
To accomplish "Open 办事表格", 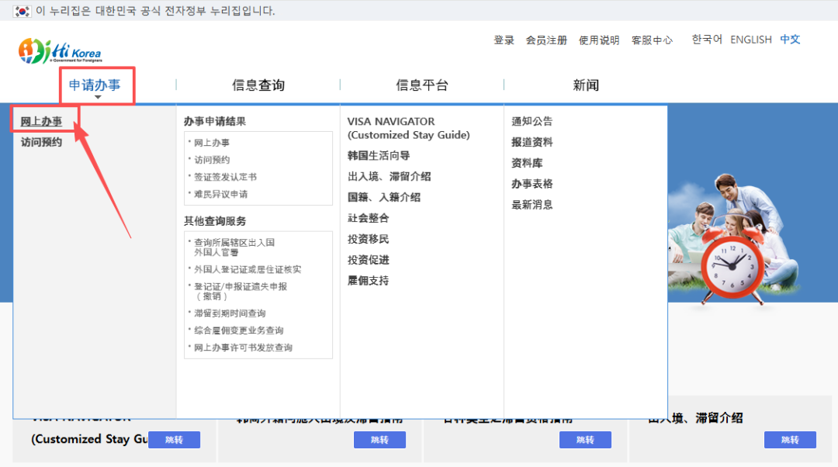I will [x=532, y=184].
